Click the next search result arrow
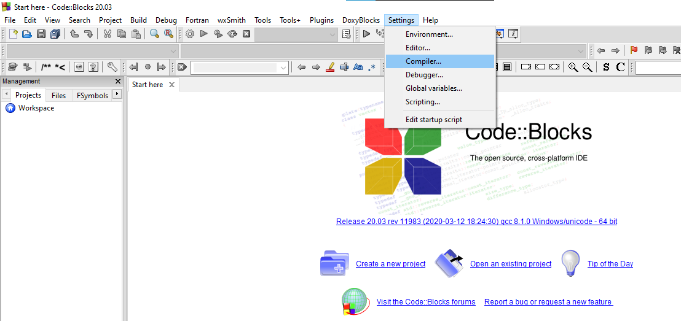The image size is (681, 321). pos(316,68)
